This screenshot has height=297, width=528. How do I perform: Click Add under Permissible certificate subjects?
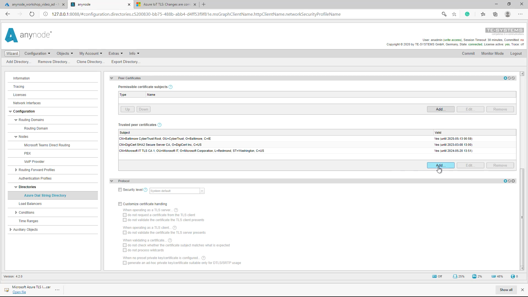pos(441,109)
